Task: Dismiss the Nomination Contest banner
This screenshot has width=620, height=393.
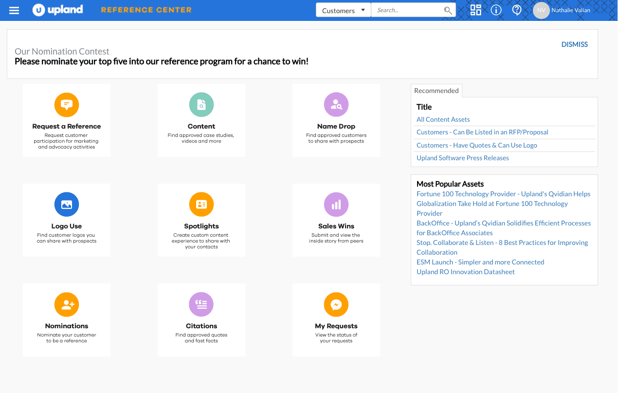Action: pos(574,44)
